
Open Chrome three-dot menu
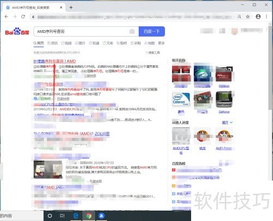tap(266, 16)
